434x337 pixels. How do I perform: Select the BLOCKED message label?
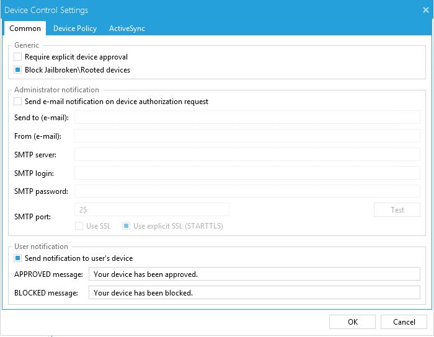(46, 293)
